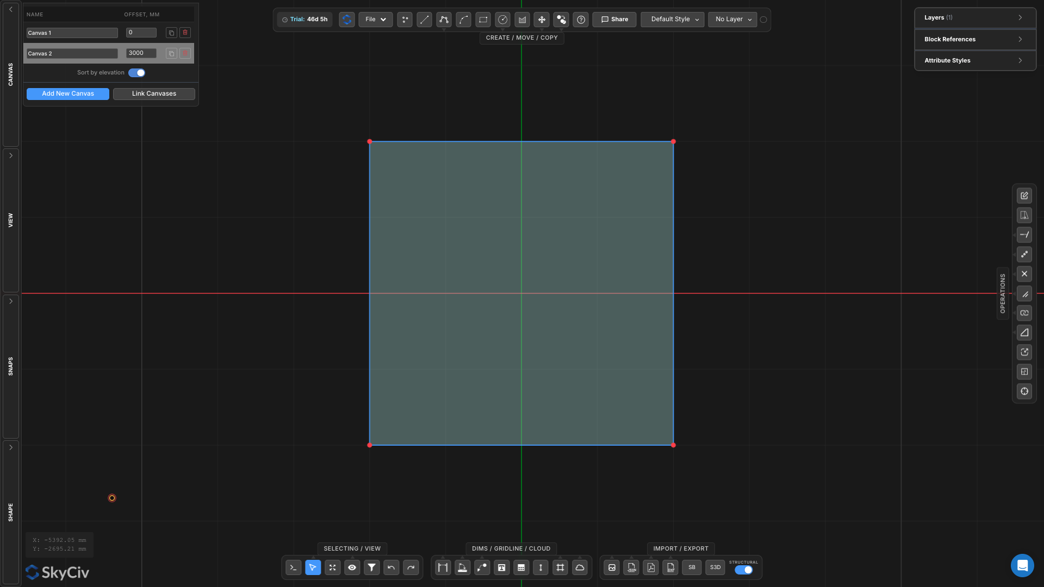
Task: Disable the Structural toggle
Action: tap(743, 570)
